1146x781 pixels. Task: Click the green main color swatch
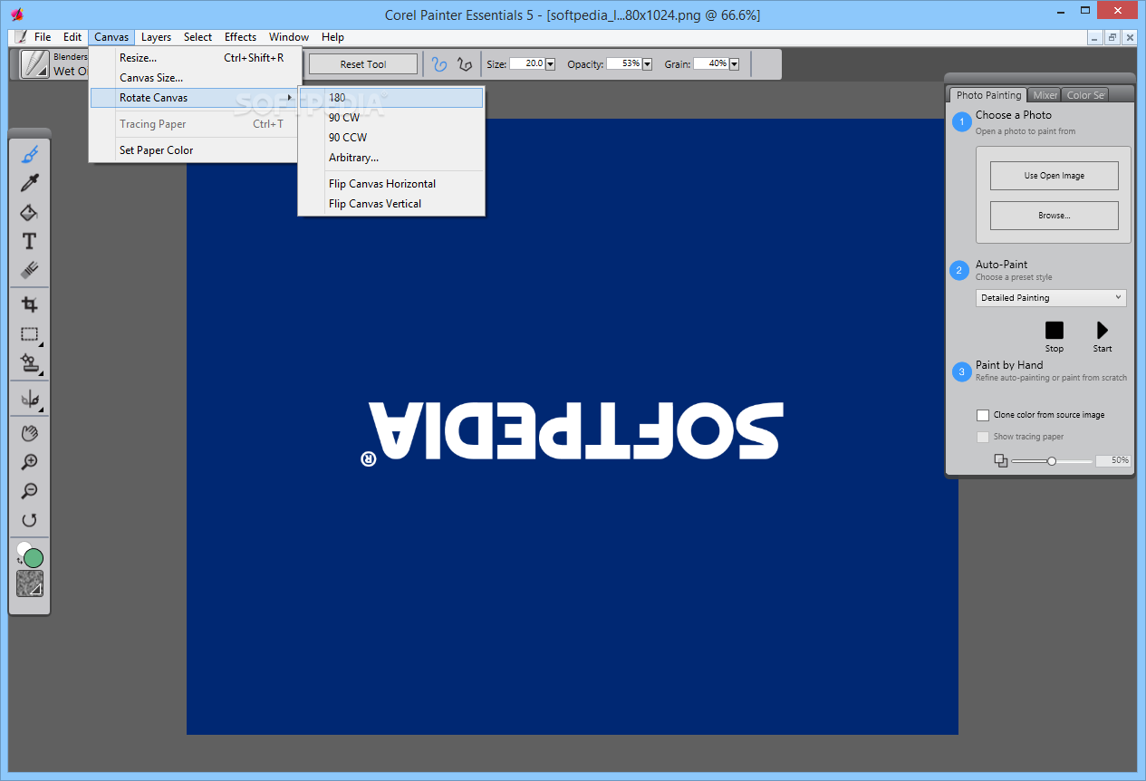34,558
